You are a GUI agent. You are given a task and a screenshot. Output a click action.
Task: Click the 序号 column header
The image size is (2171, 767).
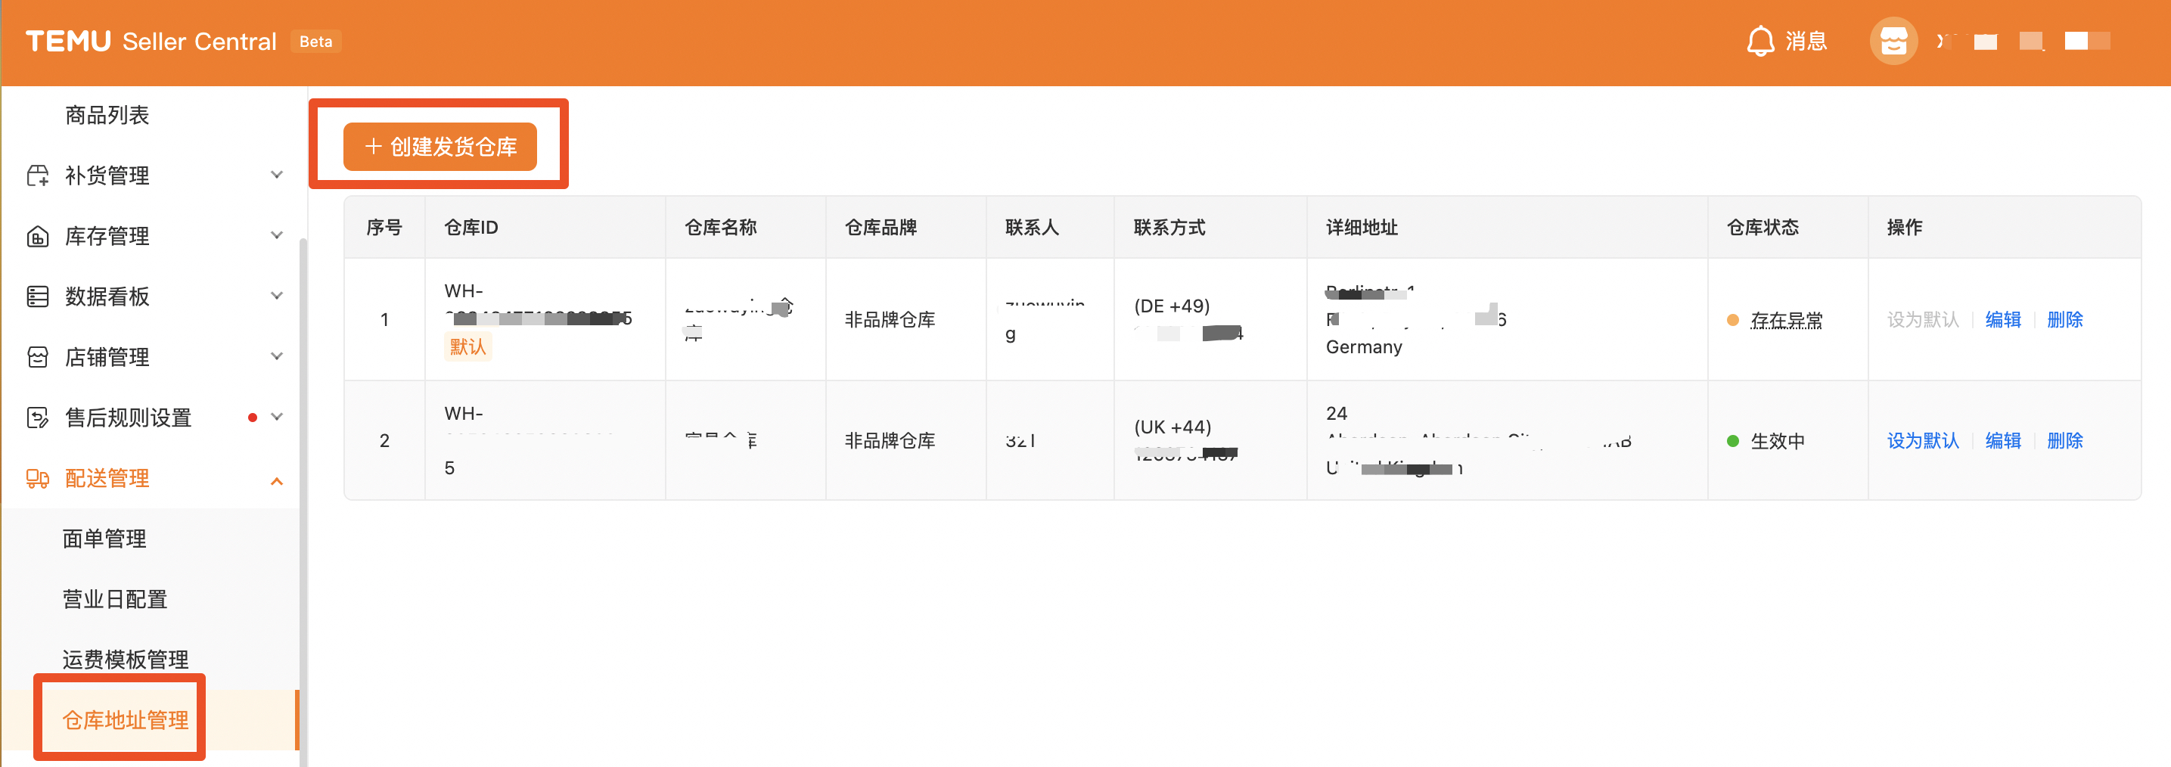click(x=384, y=228)
